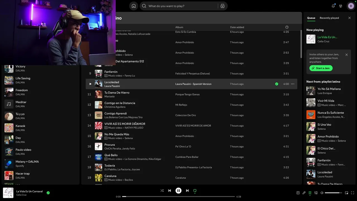Switch to the Queue tab
The height and width of the screenshot is (201, 357).
(311, 18)
